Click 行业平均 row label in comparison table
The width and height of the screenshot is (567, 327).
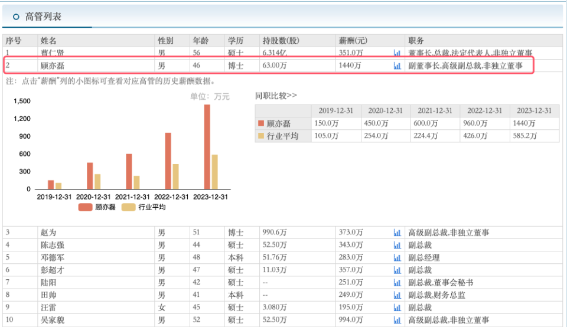282,136
